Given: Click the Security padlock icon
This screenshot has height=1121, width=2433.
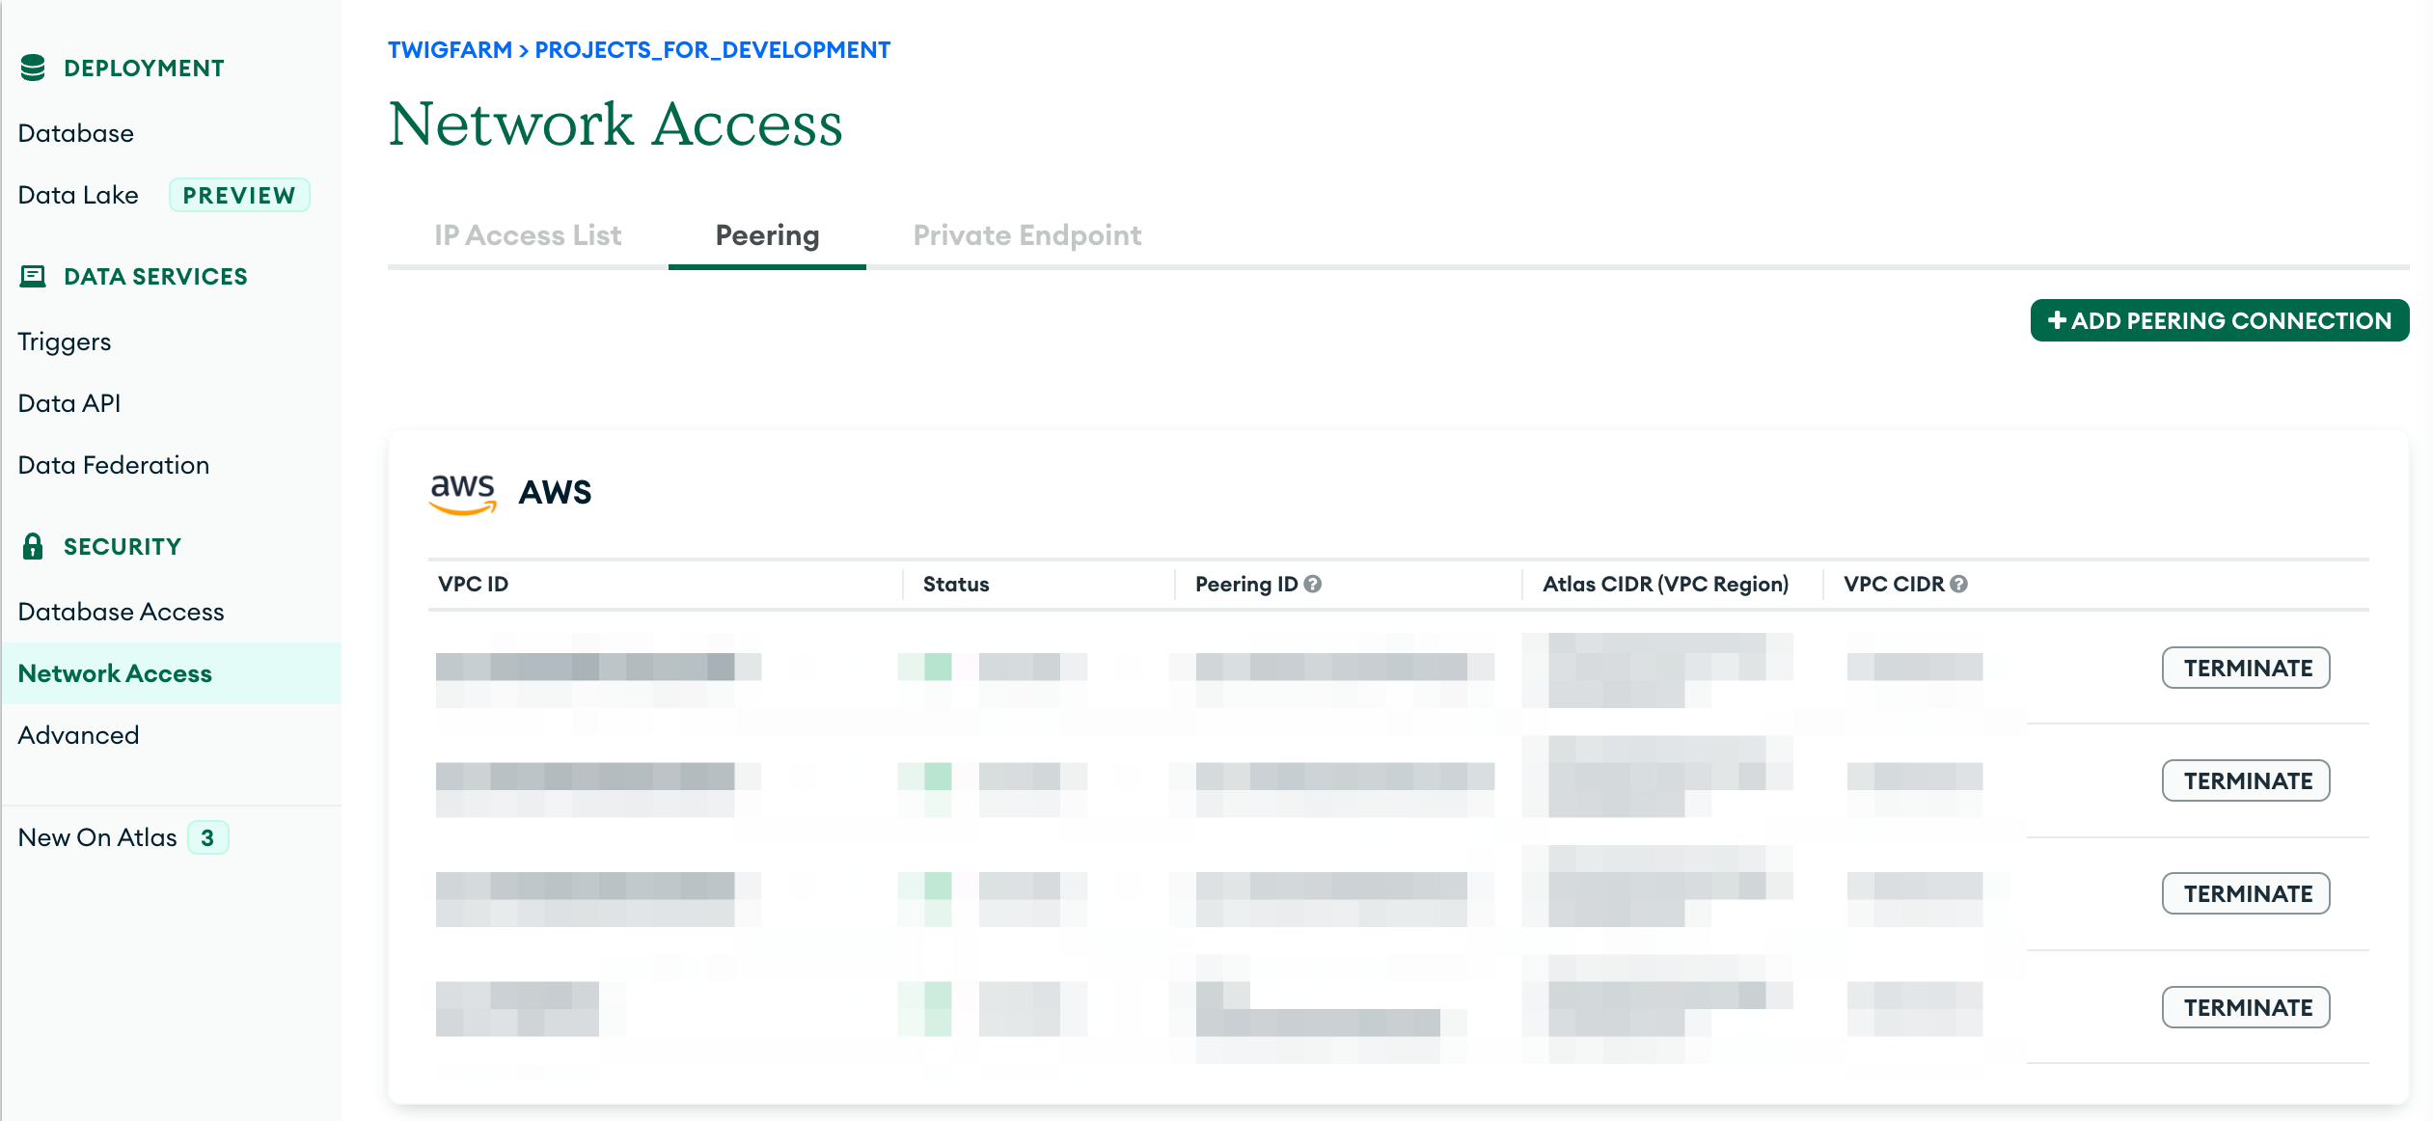Looking at the screenshot, I should 33,546.
